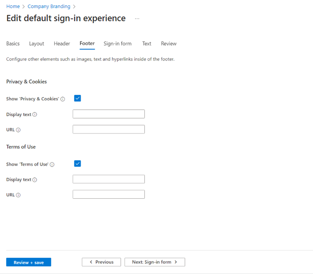Click info icon next to Privacy URL label
Viewport: 313px width, 274px height.
(x=18, y=130)
